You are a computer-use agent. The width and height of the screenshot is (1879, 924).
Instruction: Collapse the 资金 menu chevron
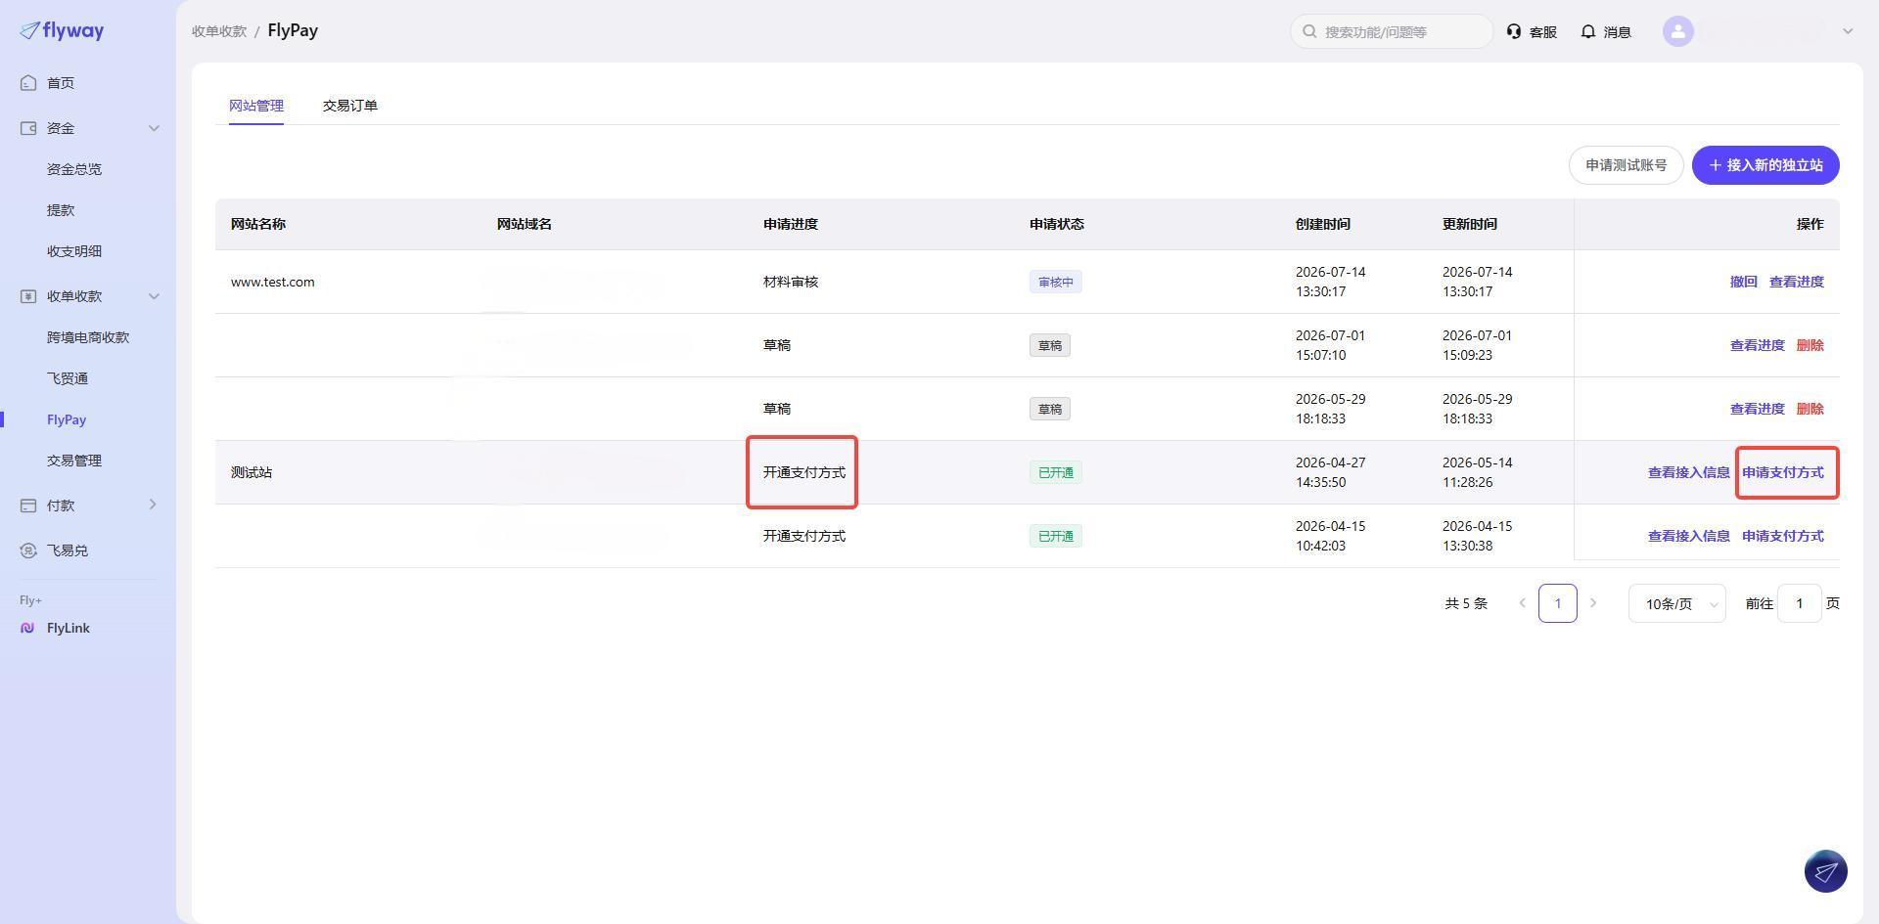pos(154,128)
